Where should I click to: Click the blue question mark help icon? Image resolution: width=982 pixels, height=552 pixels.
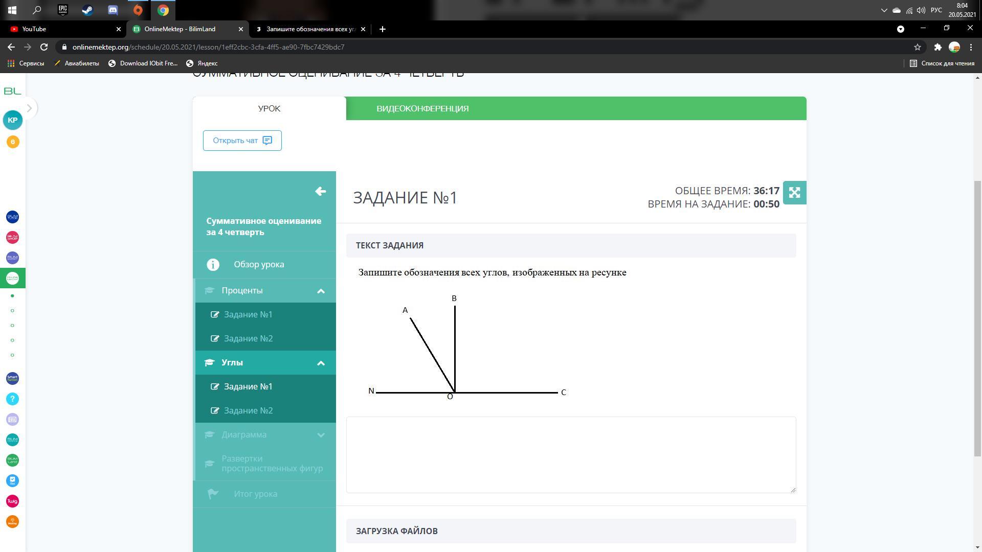pyautogui.click(x=13, y=399)
